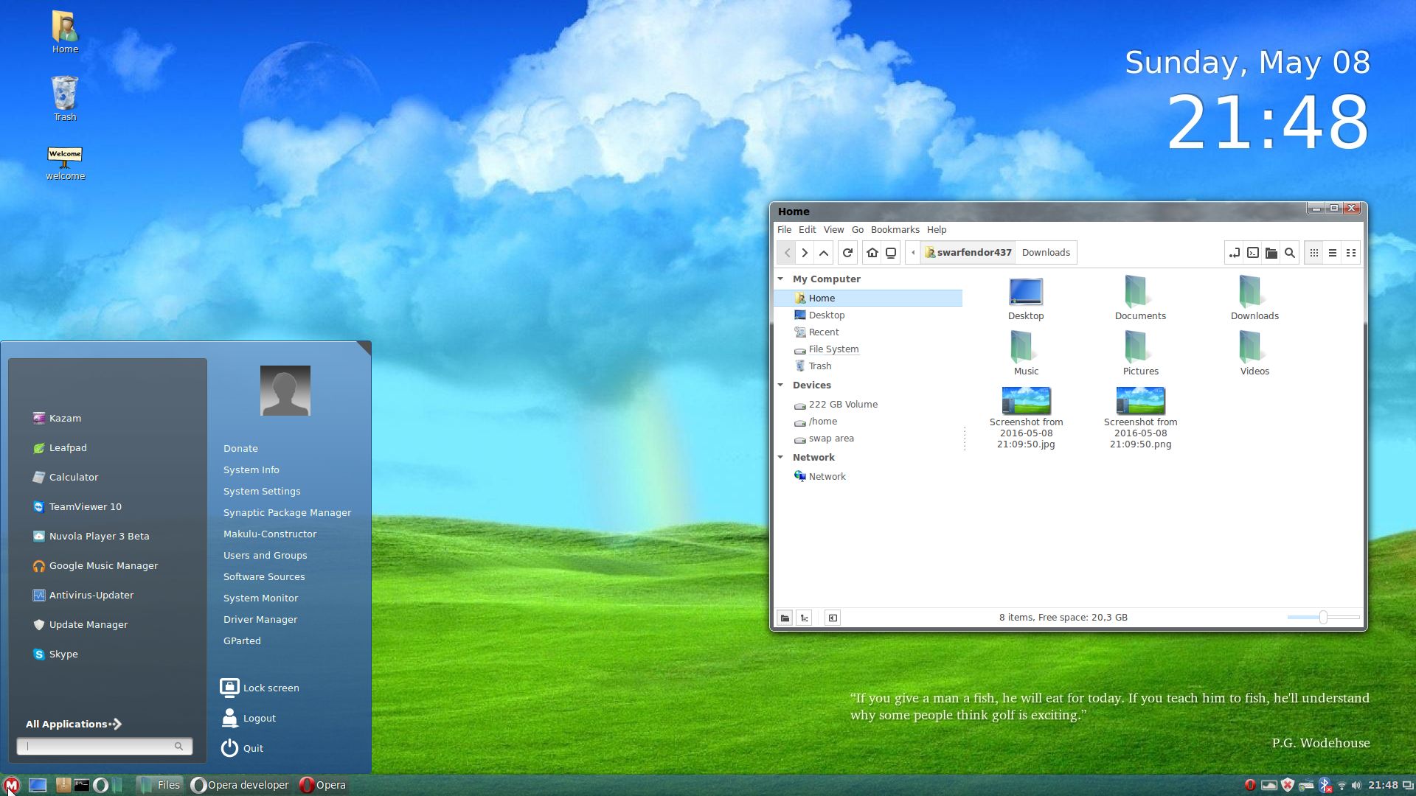Switch to compact view
1416x796 pixels.
click(1351, 253)
